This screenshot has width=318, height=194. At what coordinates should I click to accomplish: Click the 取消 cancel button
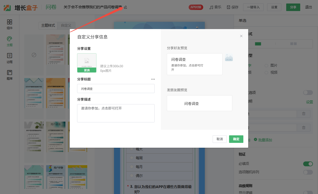pyautogui.click(x=219, y=139)
